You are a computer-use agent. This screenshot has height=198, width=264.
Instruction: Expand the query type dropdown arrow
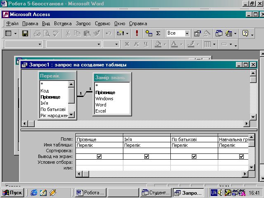point(127,33)
